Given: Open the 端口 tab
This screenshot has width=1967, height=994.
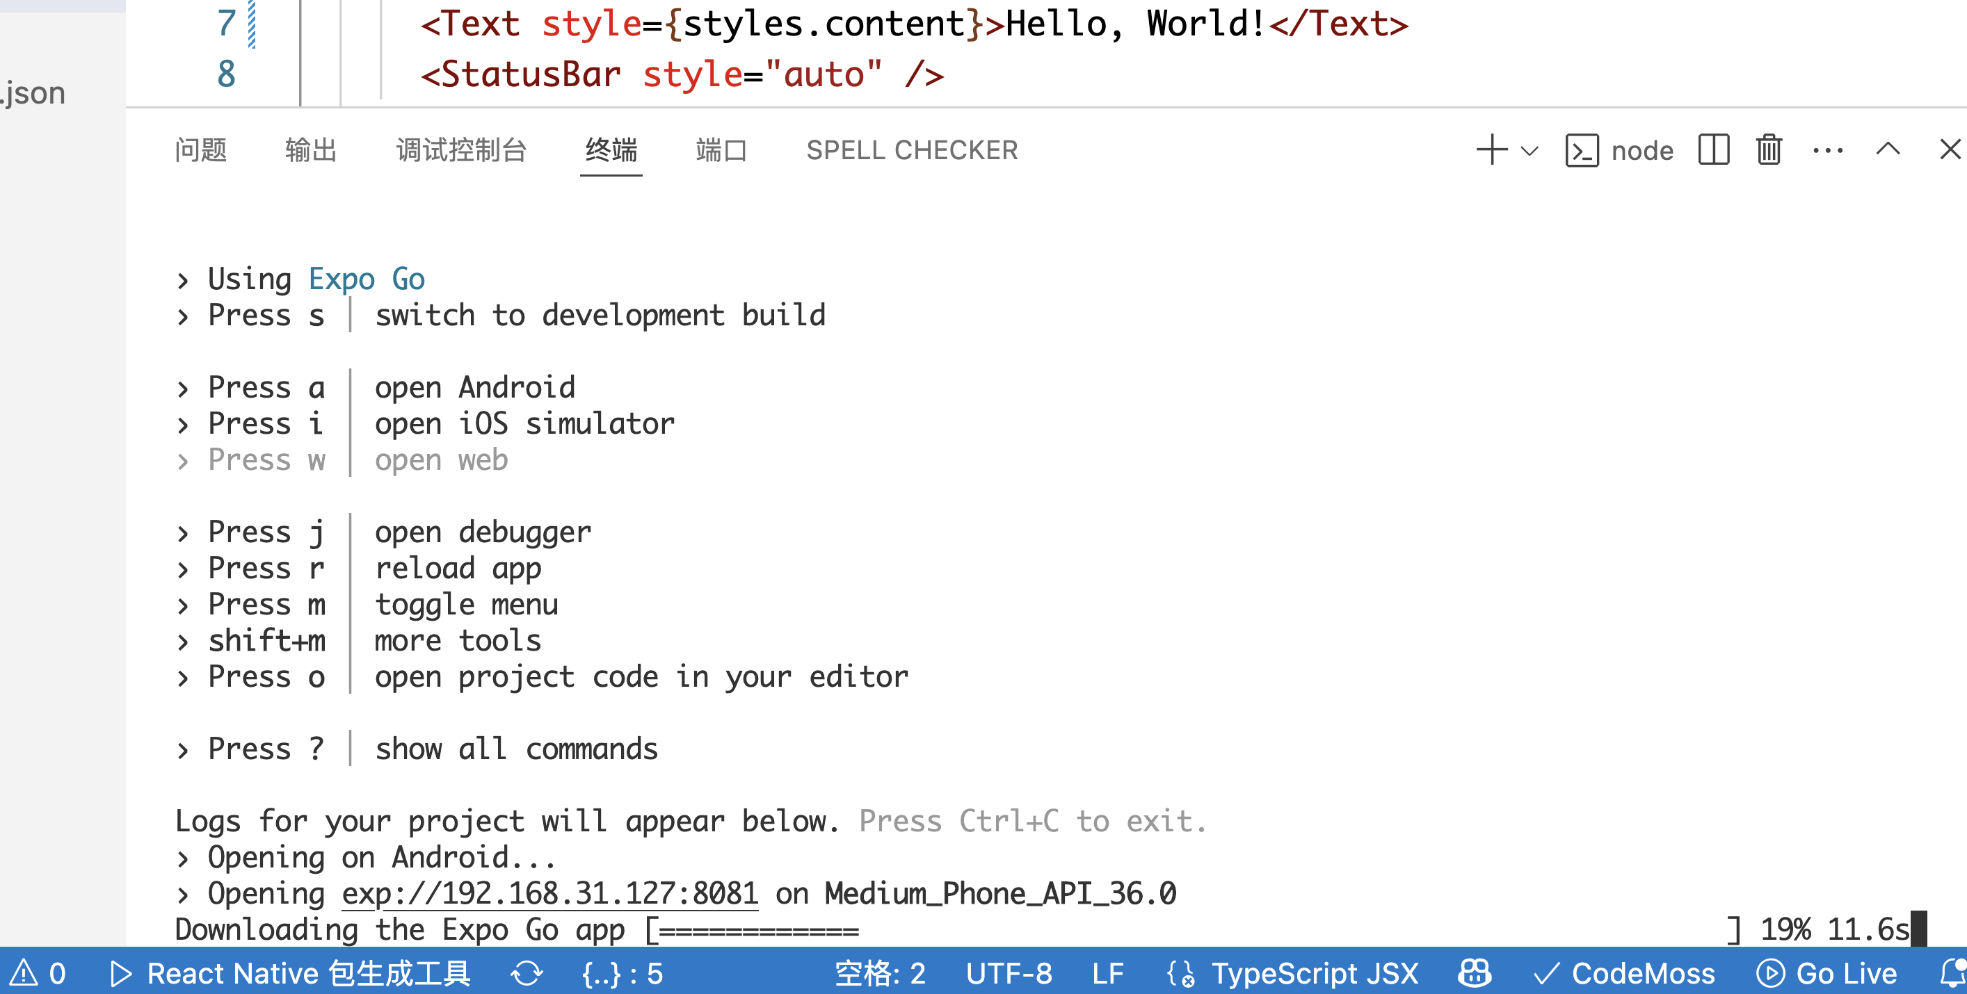Looking at the screenshot, I should 721,150.
